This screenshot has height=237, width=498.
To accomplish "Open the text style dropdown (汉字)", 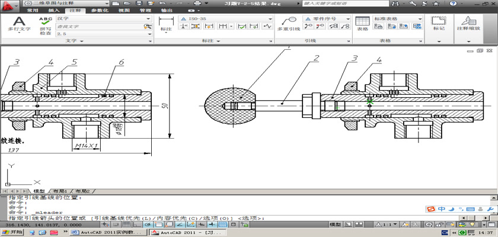I will point(104,18).
